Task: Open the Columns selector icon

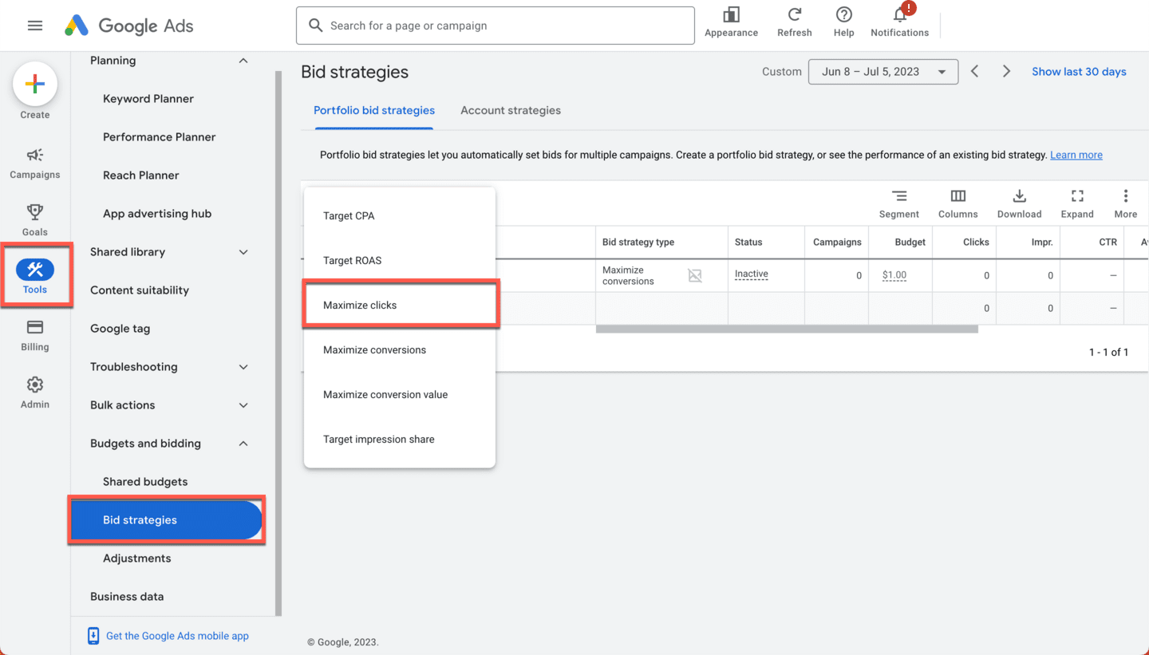Action: tap(958, 196)
